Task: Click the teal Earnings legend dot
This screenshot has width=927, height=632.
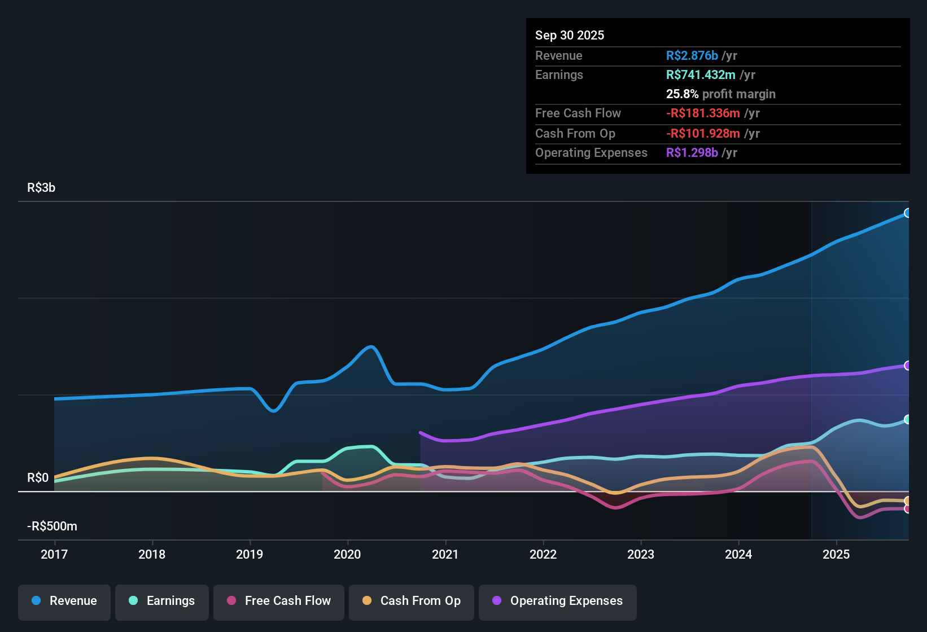Action: (x=133, y=601)
